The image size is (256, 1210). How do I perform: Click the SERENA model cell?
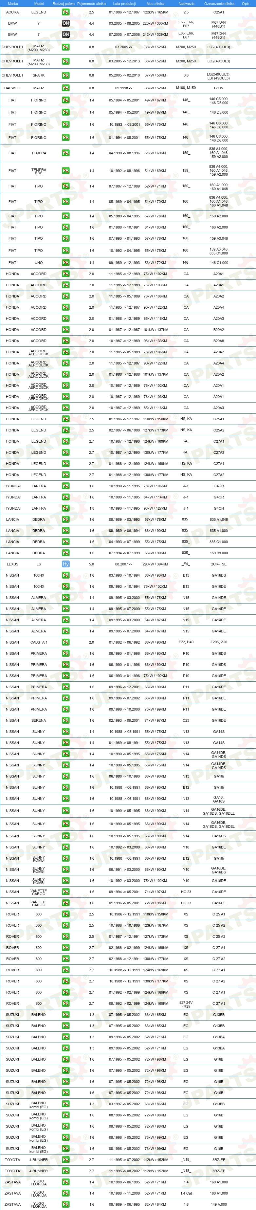tap(39, 720)
